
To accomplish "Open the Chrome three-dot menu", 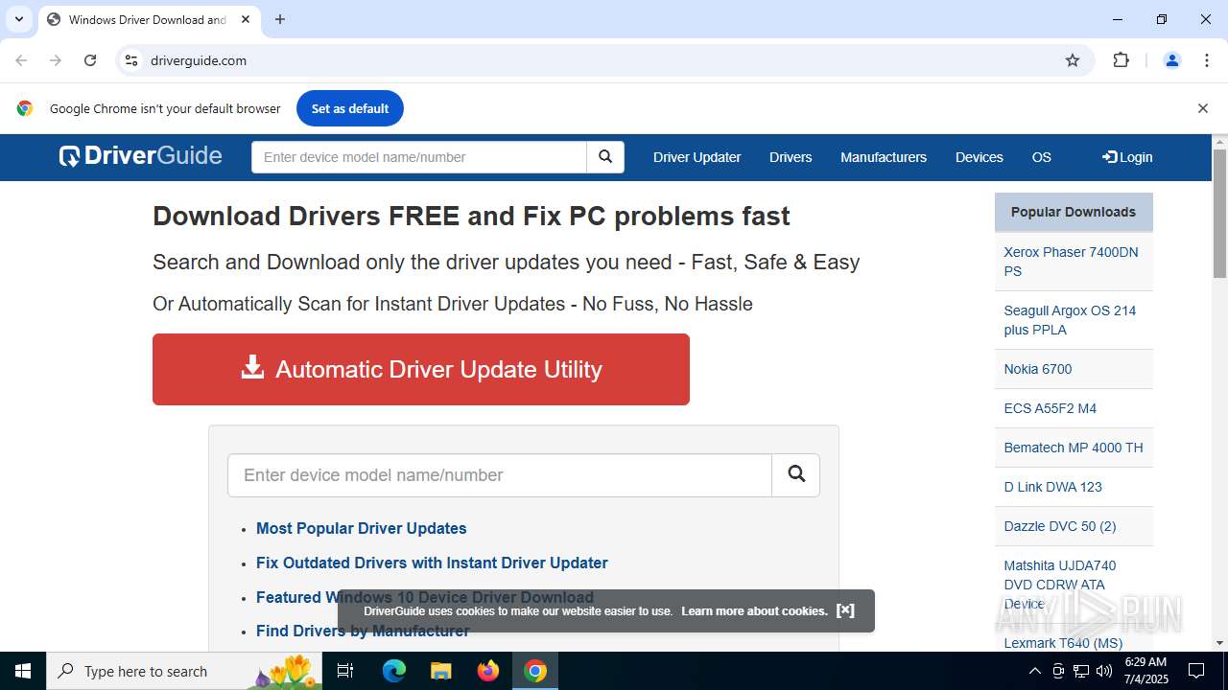I will point(1207,60).
